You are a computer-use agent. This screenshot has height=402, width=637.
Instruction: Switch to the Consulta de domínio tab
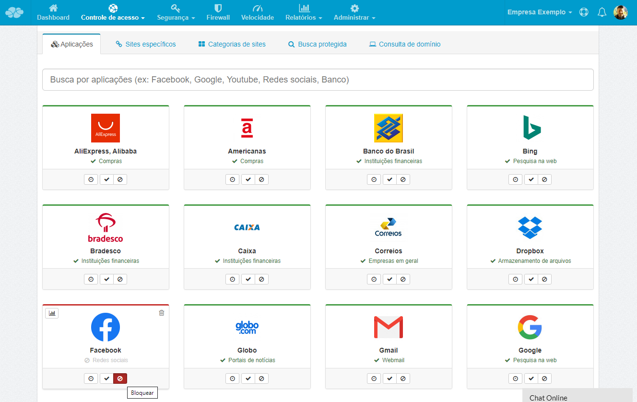click(405, 44)
